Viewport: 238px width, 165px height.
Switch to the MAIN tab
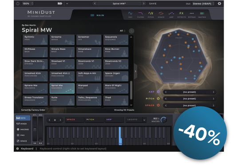point(97,16)
